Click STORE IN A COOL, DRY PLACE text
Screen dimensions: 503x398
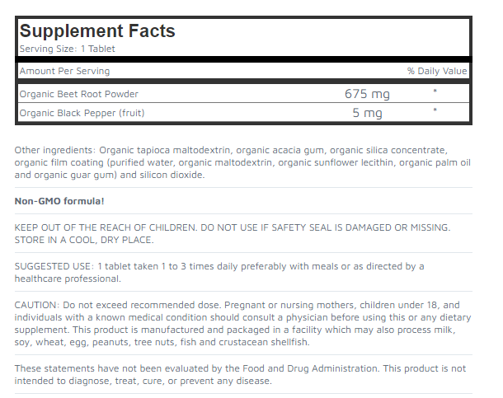[x=84, y=240]
